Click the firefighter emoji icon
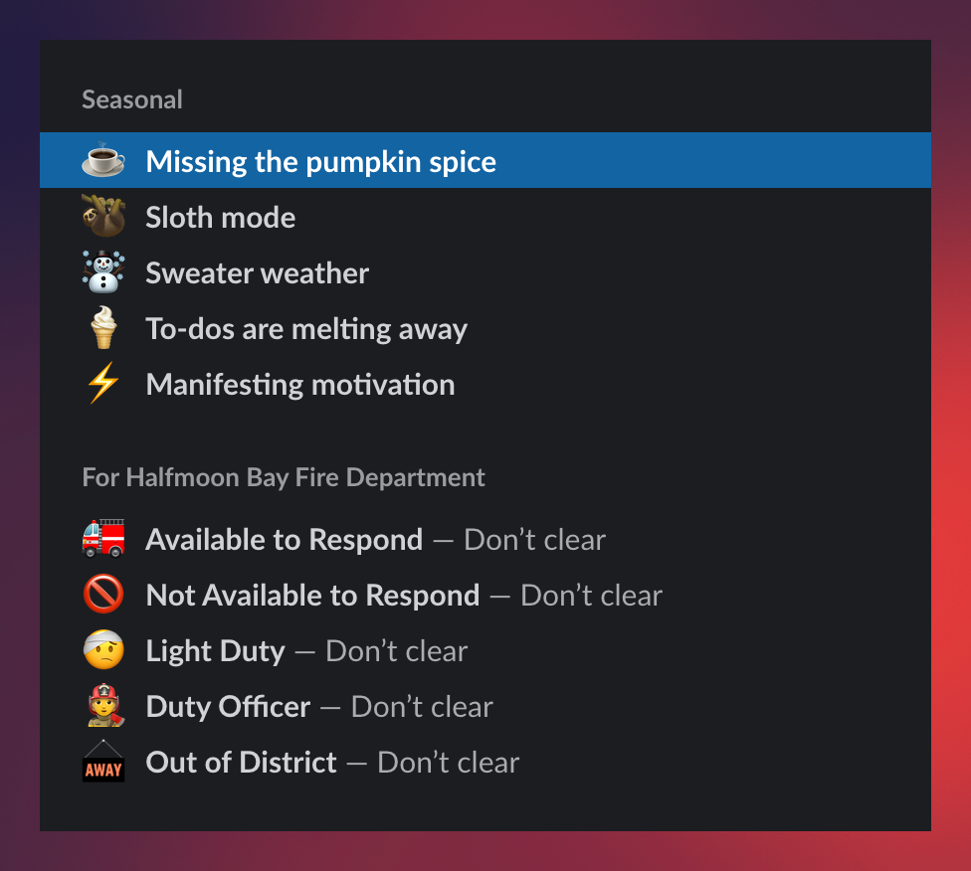This screenshot has height=871, width=971. coord(103,707)
